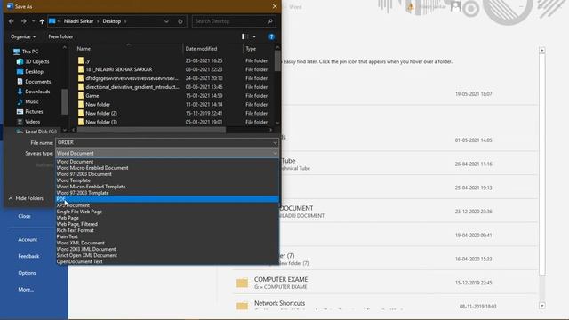
Task: Expand the address bar history dropdown
Action: [x=166, y=21]
